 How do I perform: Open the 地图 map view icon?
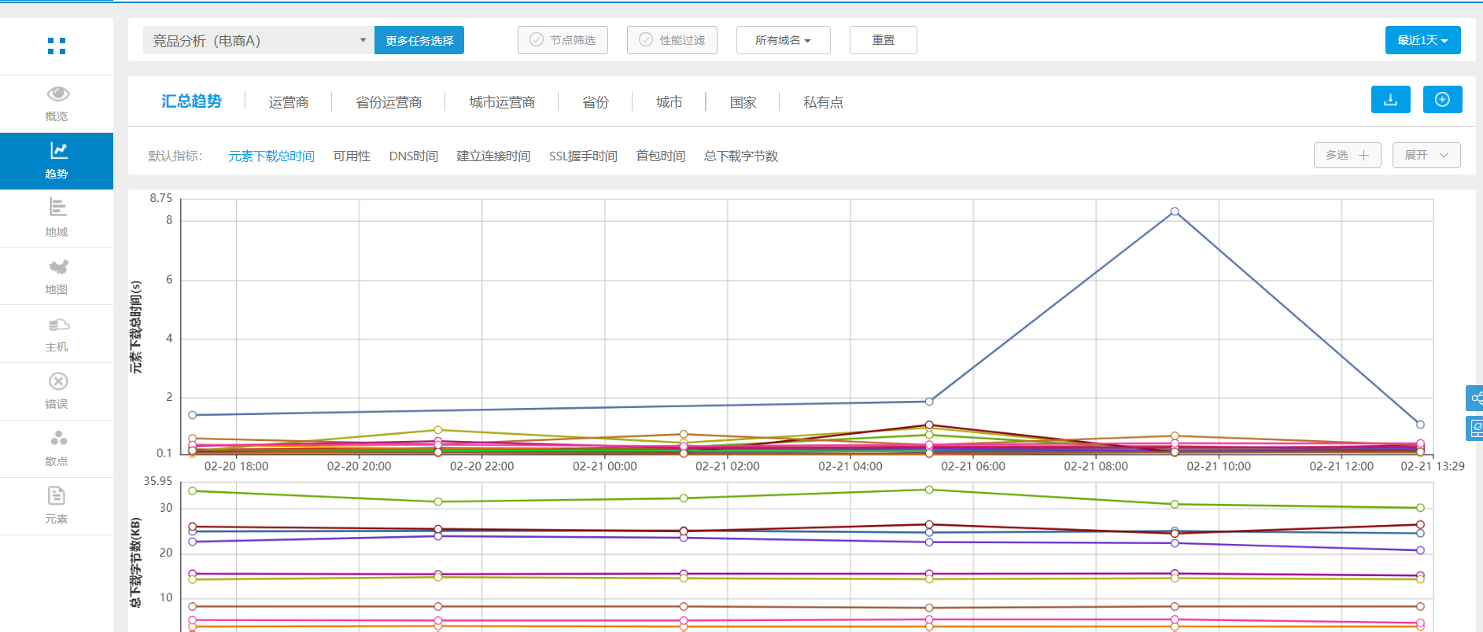pos(57,267)
